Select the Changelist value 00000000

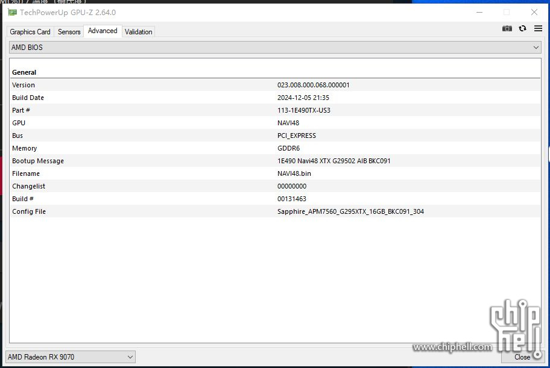(292, 186)
